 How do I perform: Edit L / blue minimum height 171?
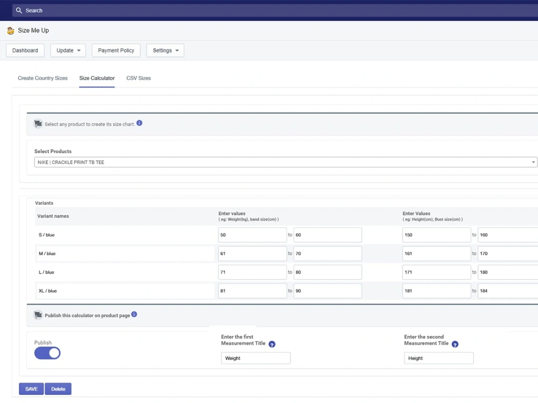point(436,272)
